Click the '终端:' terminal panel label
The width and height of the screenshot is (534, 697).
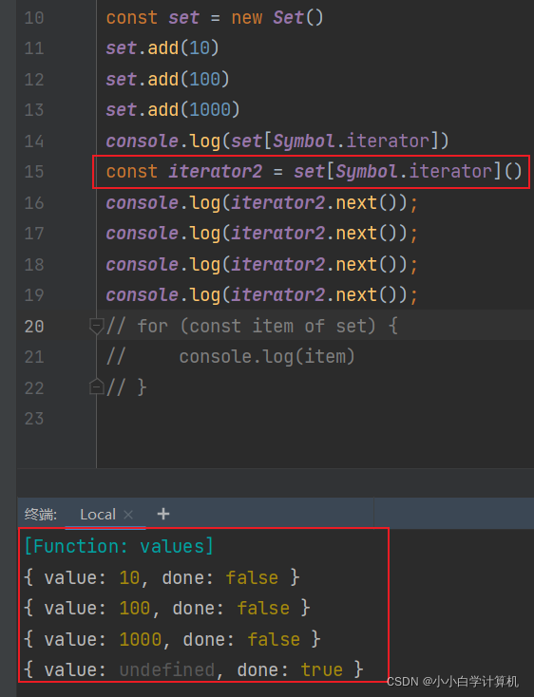(x=41, y=515)
